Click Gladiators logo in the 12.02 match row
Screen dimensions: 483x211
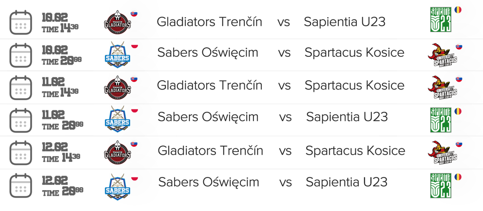(x=118, y=153)
